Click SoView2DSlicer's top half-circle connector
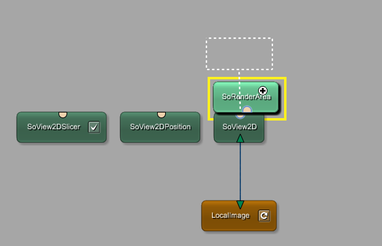 63,114
